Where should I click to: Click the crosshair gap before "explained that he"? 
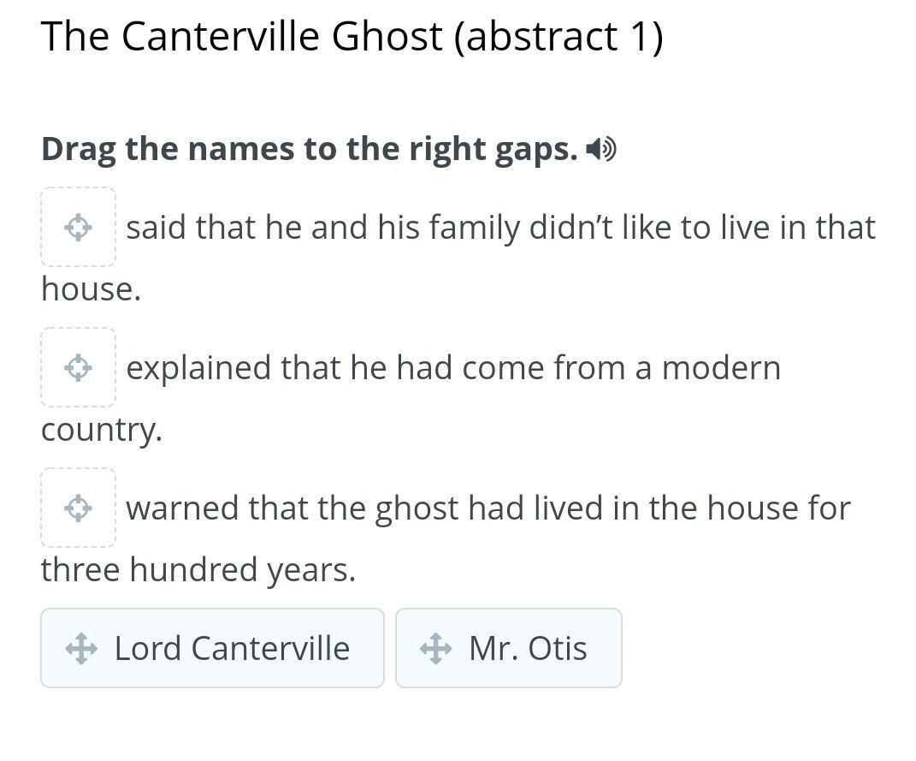pos(78,367)
